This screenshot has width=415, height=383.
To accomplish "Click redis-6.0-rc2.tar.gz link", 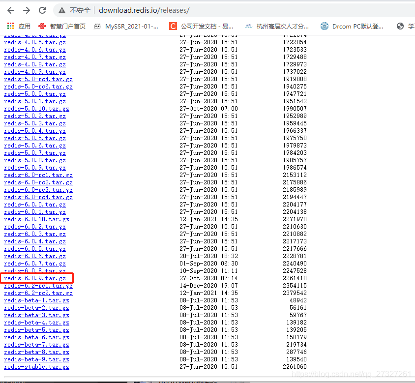I will tap(38, 182).
